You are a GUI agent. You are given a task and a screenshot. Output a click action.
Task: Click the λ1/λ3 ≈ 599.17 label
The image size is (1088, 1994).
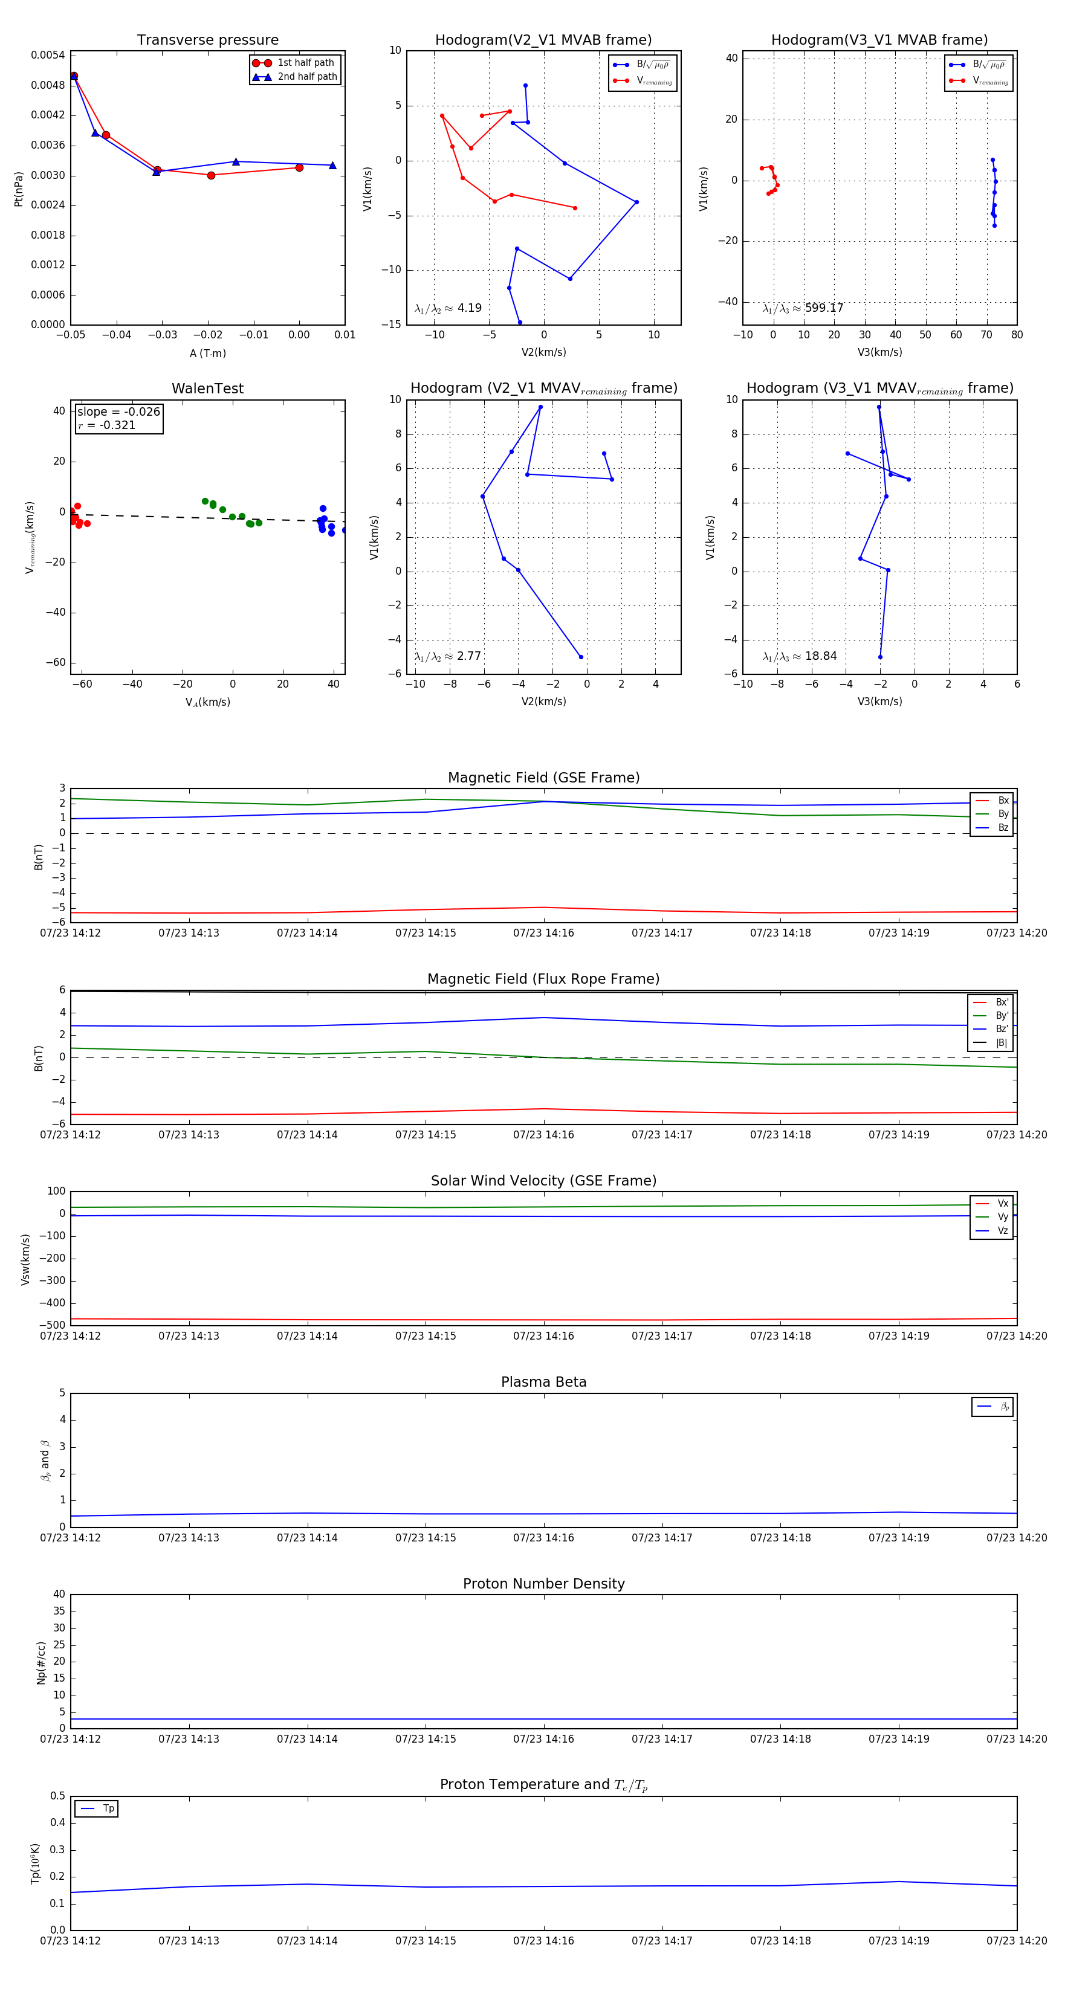pos(803,308)
